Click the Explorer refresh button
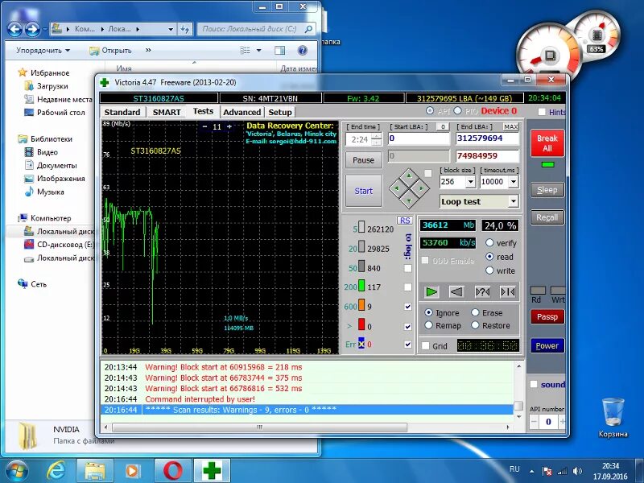The width and height of the screenshot is (644, 483). click(x=185, y=29)
